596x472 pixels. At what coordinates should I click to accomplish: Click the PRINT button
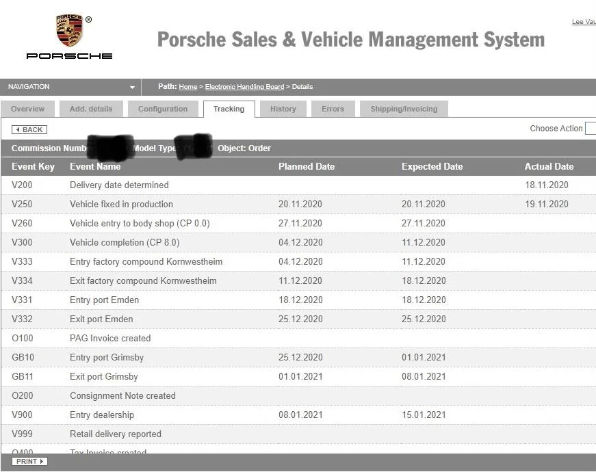[x=29, y=461]
